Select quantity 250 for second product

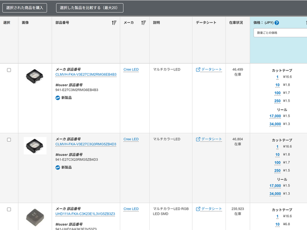(x=277, y=171)
